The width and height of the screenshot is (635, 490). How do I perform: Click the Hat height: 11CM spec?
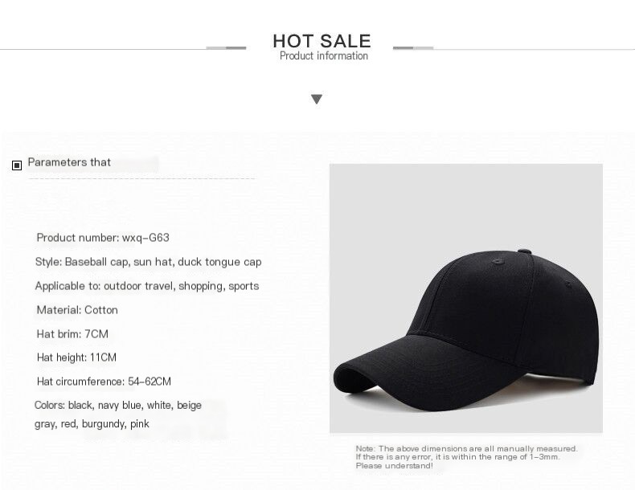(x=76, y=357)
